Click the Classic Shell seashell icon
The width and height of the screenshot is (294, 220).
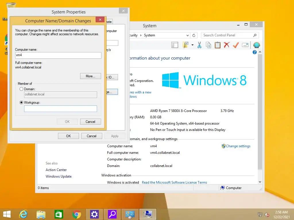[x=256, y=45]
